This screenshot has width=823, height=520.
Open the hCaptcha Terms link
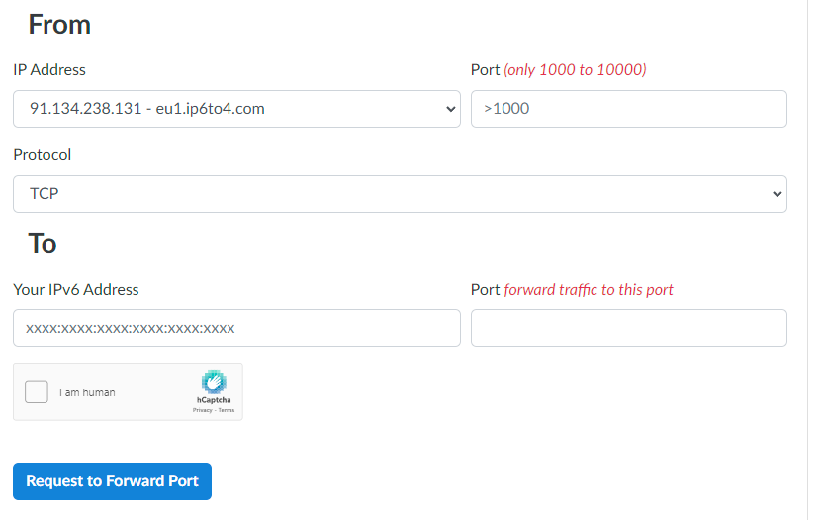[227, 409]
